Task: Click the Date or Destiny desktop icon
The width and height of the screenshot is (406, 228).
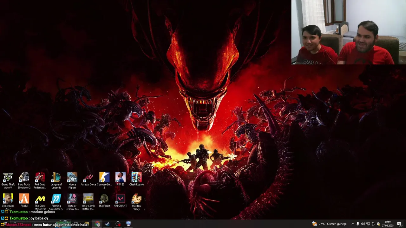Action: click(72, 202)
